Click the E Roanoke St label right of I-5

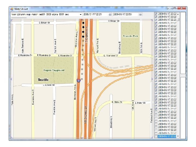tap(111, 56)
